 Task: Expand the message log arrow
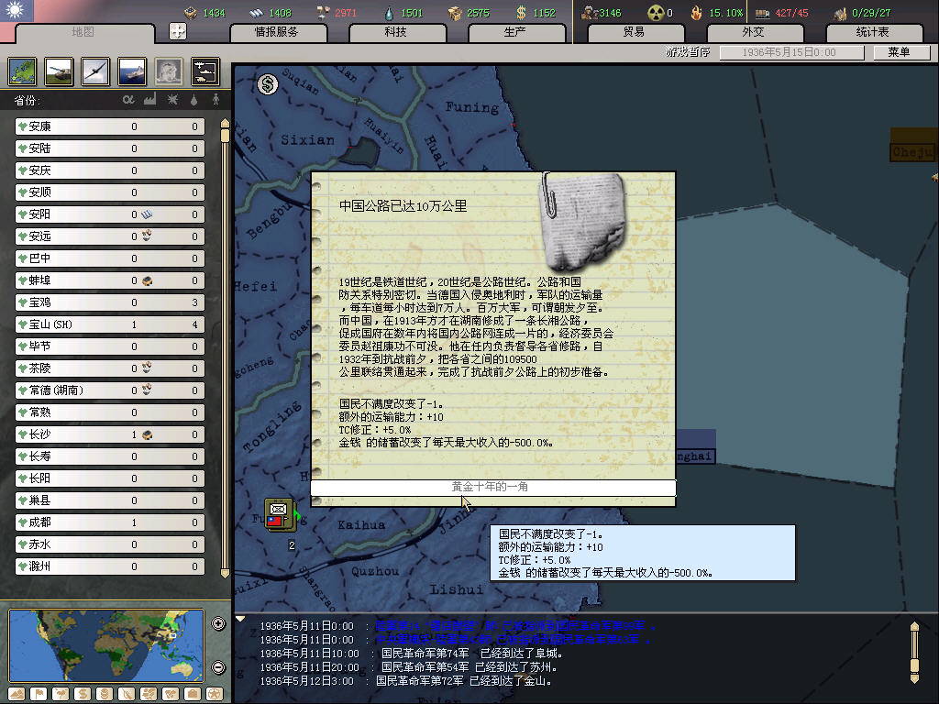point(240,620)
